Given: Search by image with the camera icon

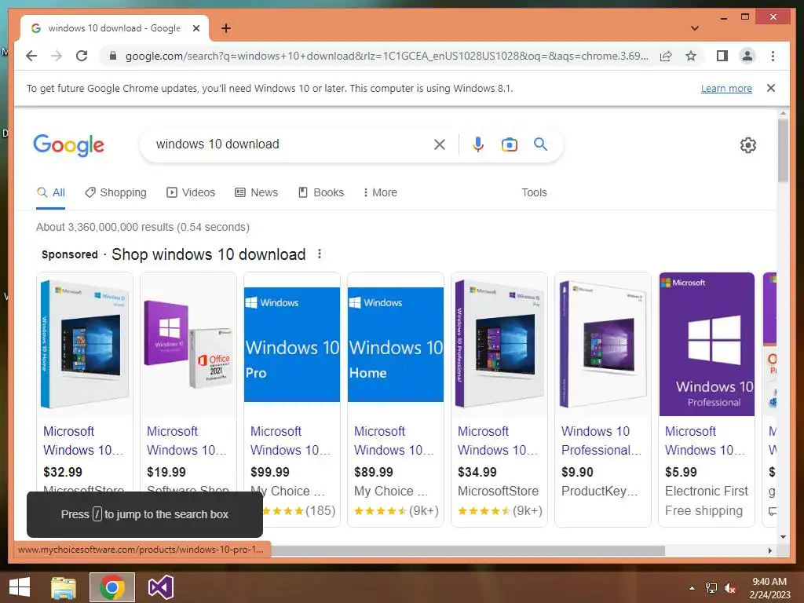Looking at the screenshot, I should click(509, 144).
